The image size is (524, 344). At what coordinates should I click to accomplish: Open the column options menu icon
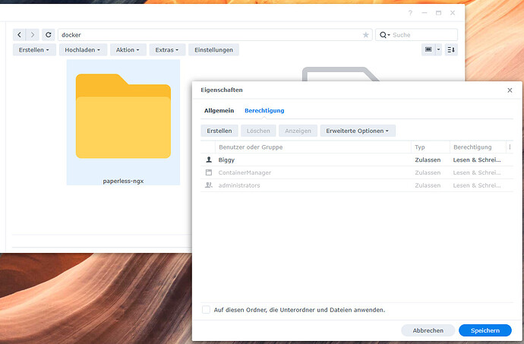click(510, 147)
